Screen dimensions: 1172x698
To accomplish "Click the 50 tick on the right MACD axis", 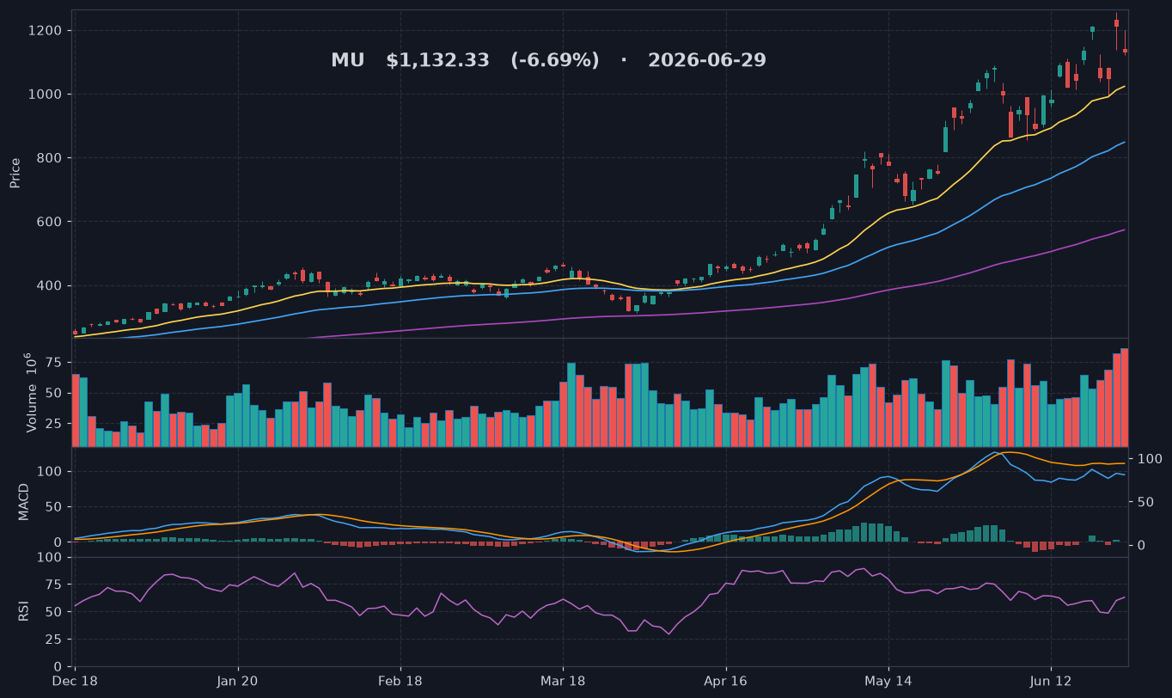I will pyautogui.click(x=1145, y=502).
